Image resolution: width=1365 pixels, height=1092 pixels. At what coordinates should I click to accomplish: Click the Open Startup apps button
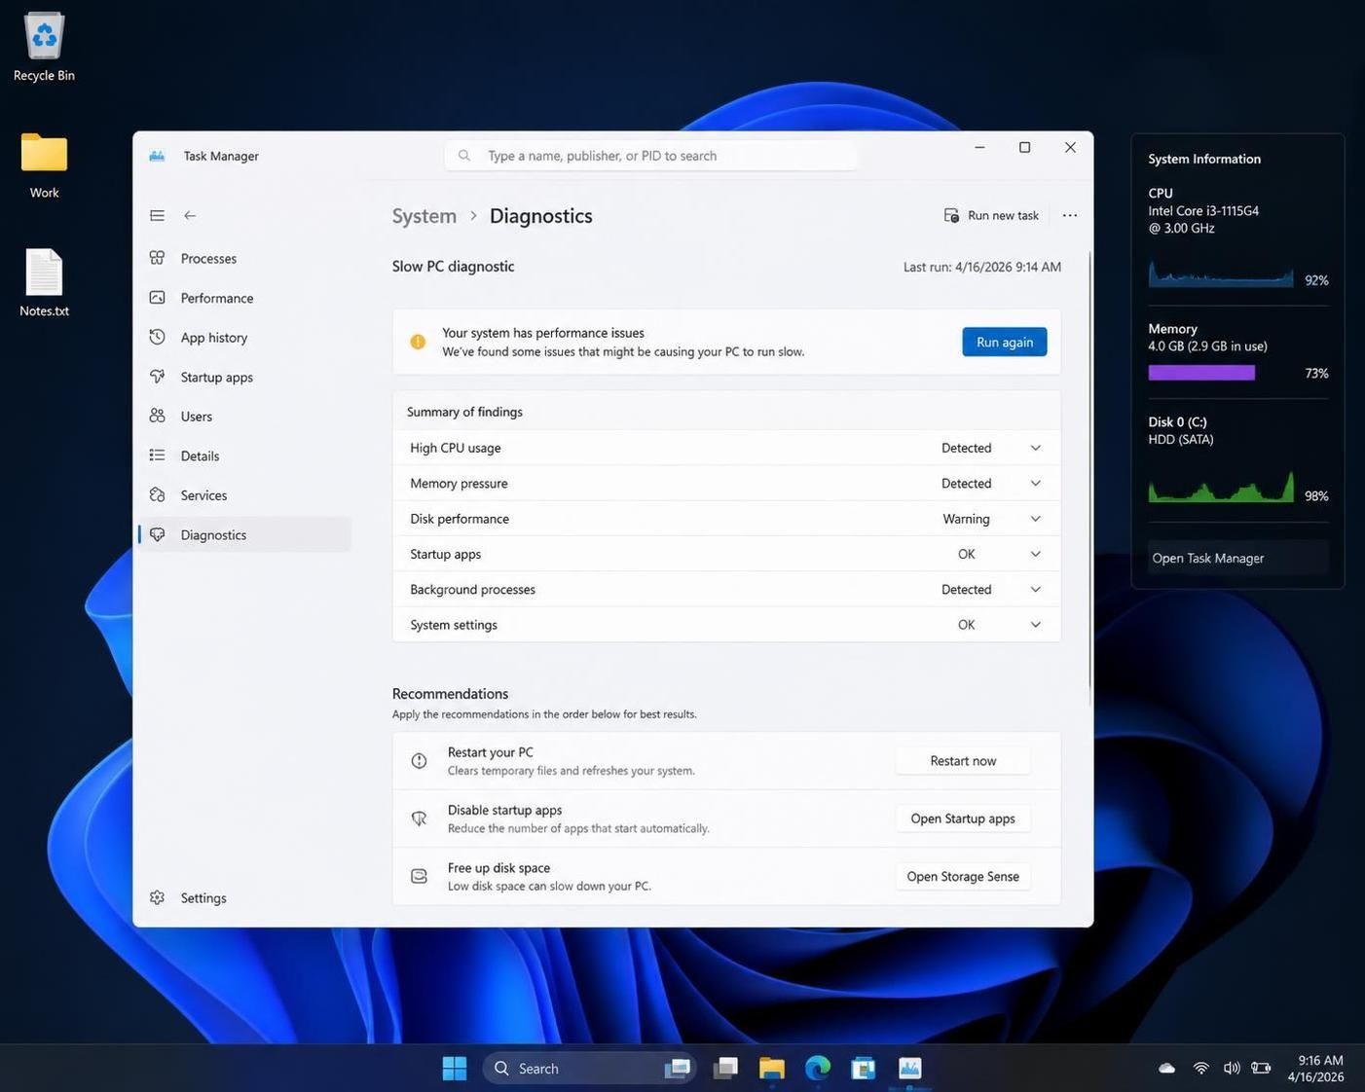963,819
